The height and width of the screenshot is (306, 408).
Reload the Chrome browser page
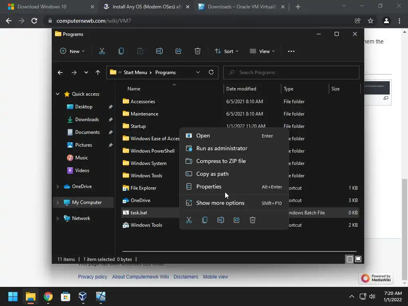(x=34, y=21)
